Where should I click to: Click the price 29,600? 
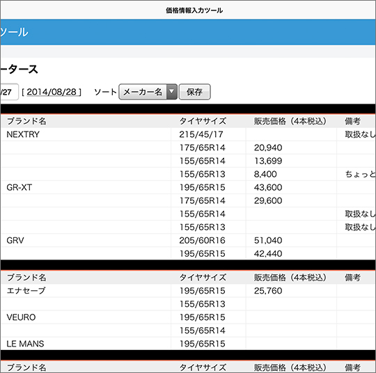click(x=268, y=200)
